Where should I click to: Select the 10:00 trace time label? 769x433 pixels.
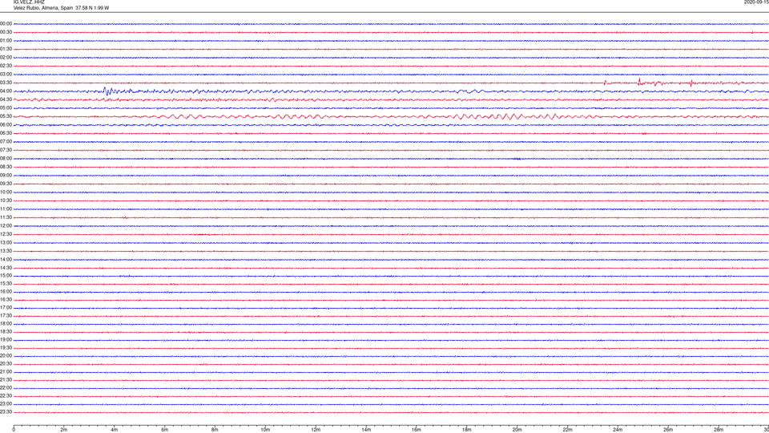click(x=6, y=192)
